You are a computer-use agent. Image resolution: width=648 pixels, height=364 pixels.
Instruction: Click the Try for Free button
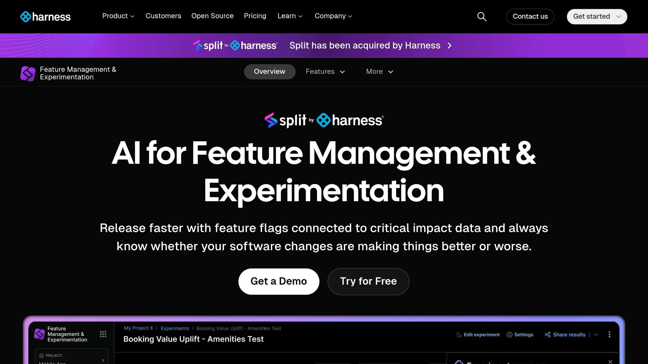tap(368, 281)
